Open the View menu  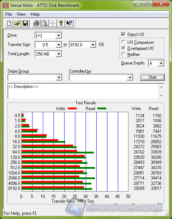click(21, 14)
